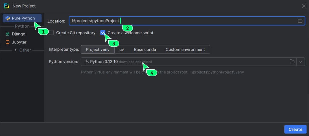Click folder icon in Python version row

292,62
